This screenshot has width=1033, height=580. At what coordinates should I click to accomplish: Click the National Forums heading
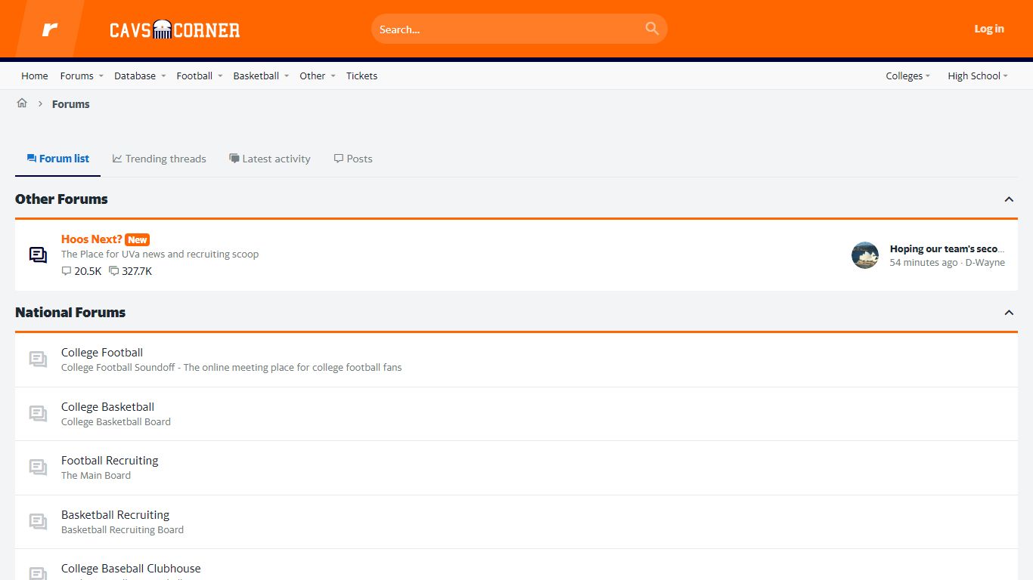pyautogui.click(x=70, y=313)
